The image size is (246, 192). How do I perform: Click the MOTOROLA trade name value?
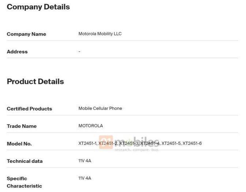point(90,126)
